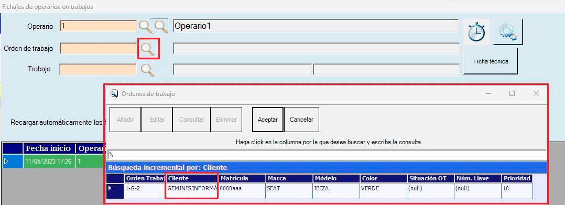Click the Operario1 name text field
Viewport: 565px width, 205px height.
click(316, 26)
